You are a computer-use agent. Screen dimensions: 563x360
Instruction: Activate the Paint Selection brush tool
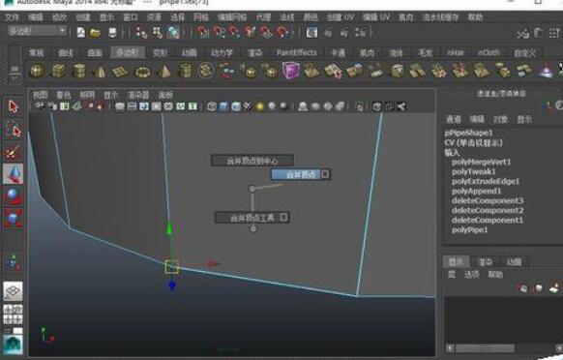click(x=14, y=151)
